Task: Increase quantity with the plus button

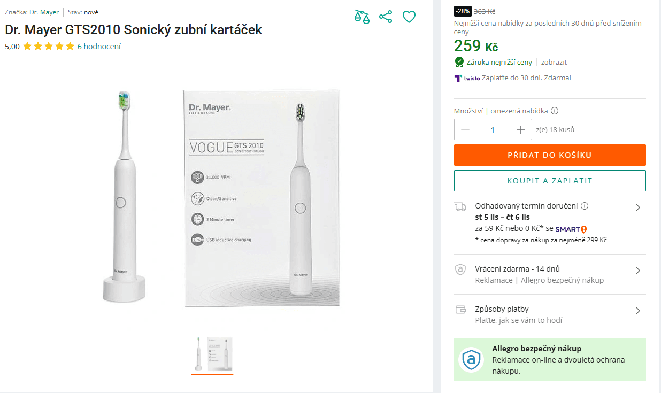Action: 520,130
